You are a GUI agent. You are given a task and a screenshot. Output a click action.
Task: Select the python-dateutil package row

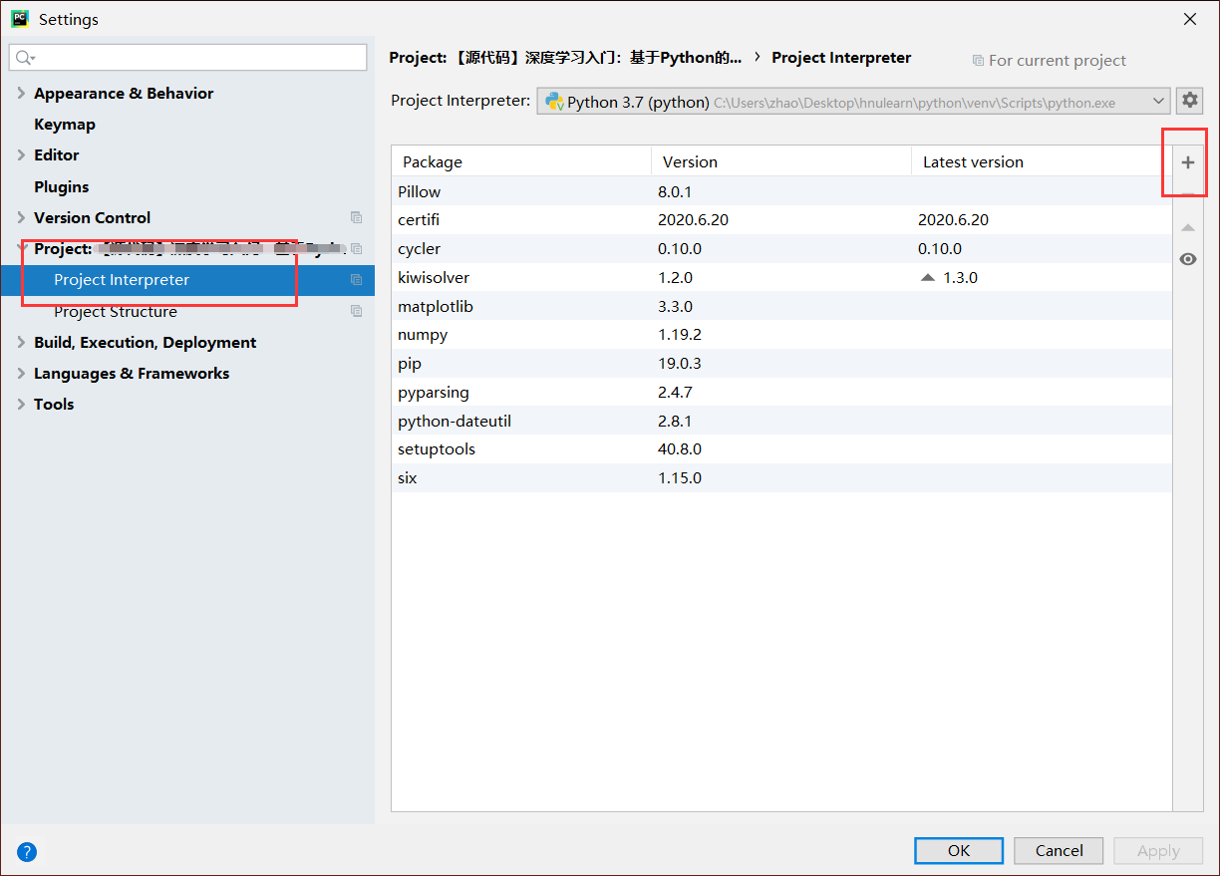tap(781, 422)
